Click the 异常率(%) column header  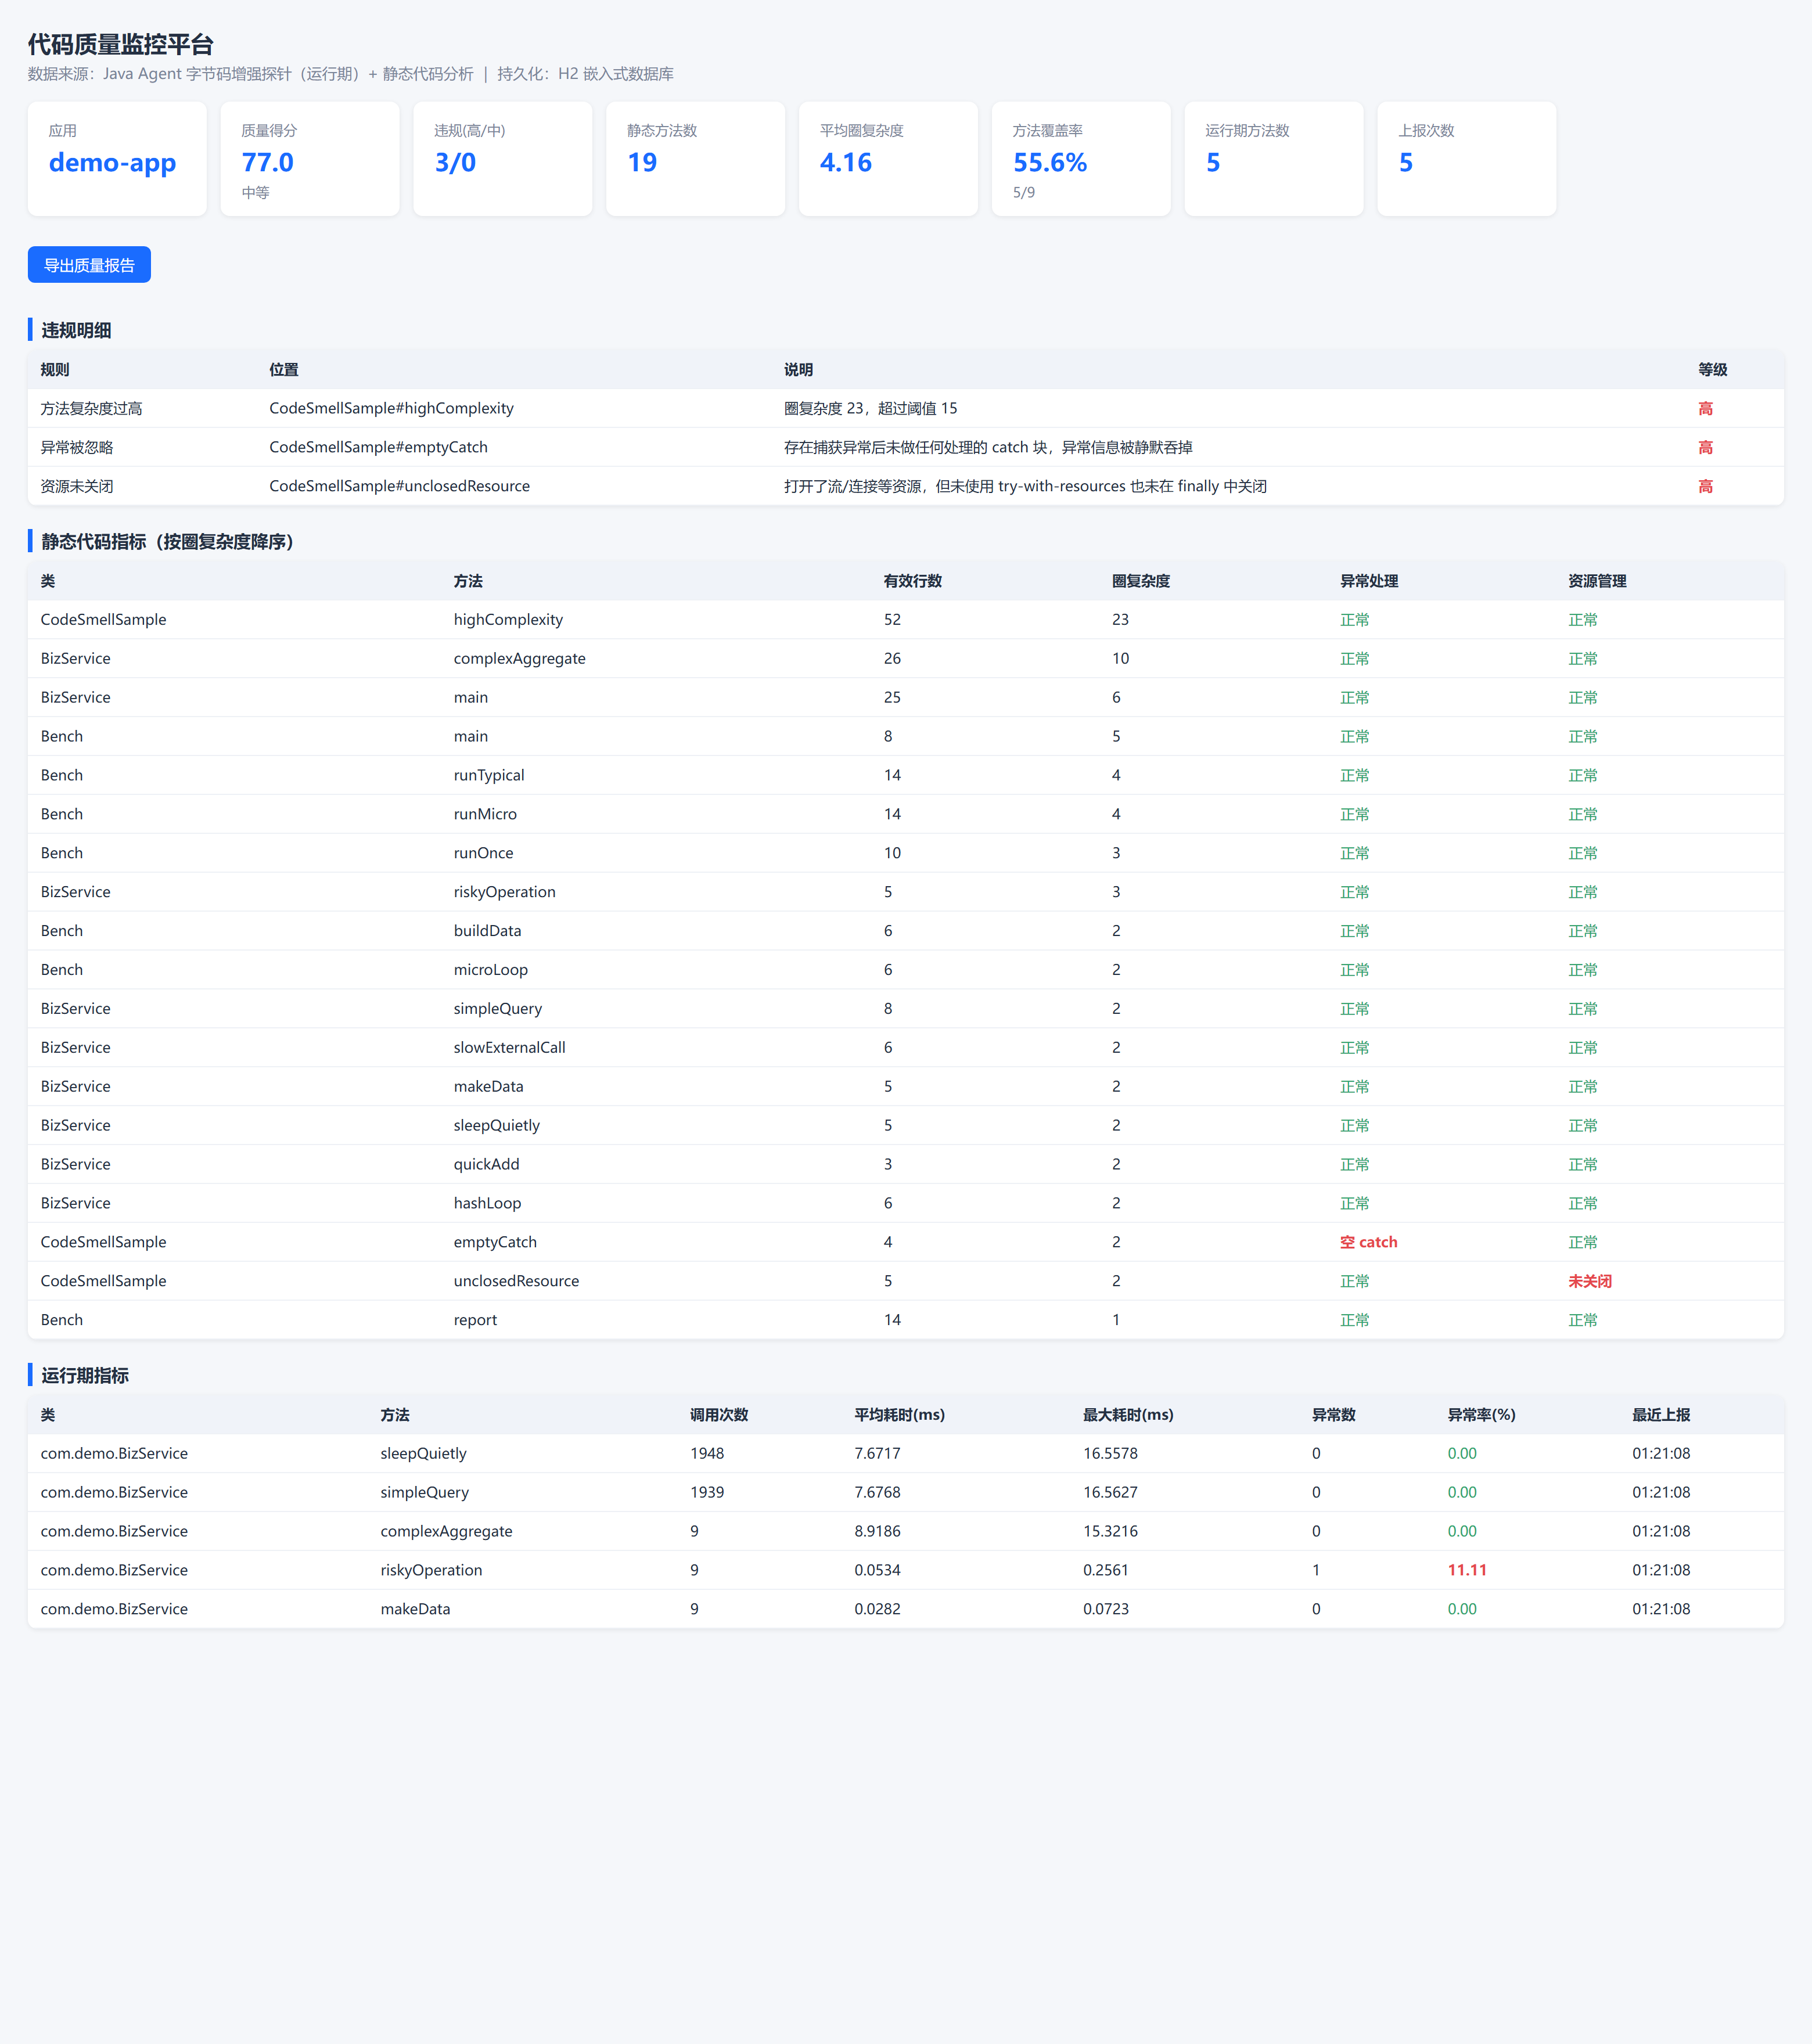pos(1481,1415)
